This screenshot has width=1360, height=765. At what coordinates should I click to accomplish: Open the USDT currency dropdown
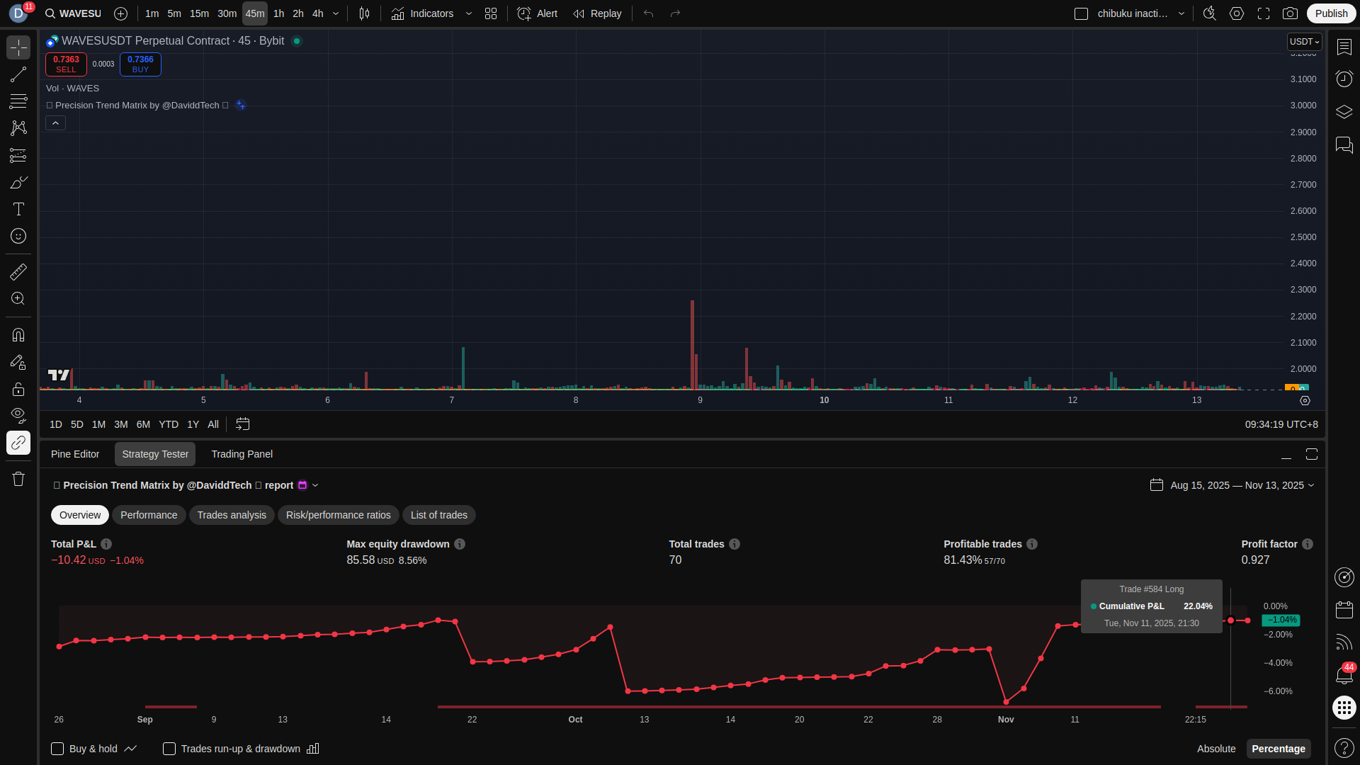click(x=1304, y=42)
